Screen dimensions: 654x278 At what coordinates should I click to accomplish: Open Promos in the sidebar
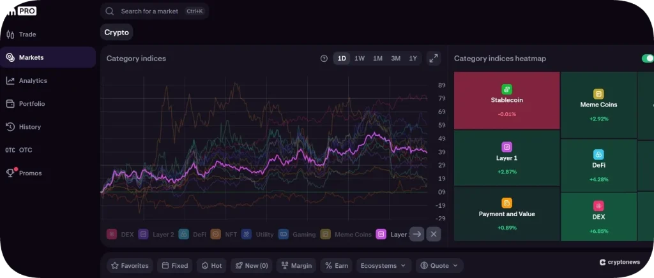[x=48, y=173]
